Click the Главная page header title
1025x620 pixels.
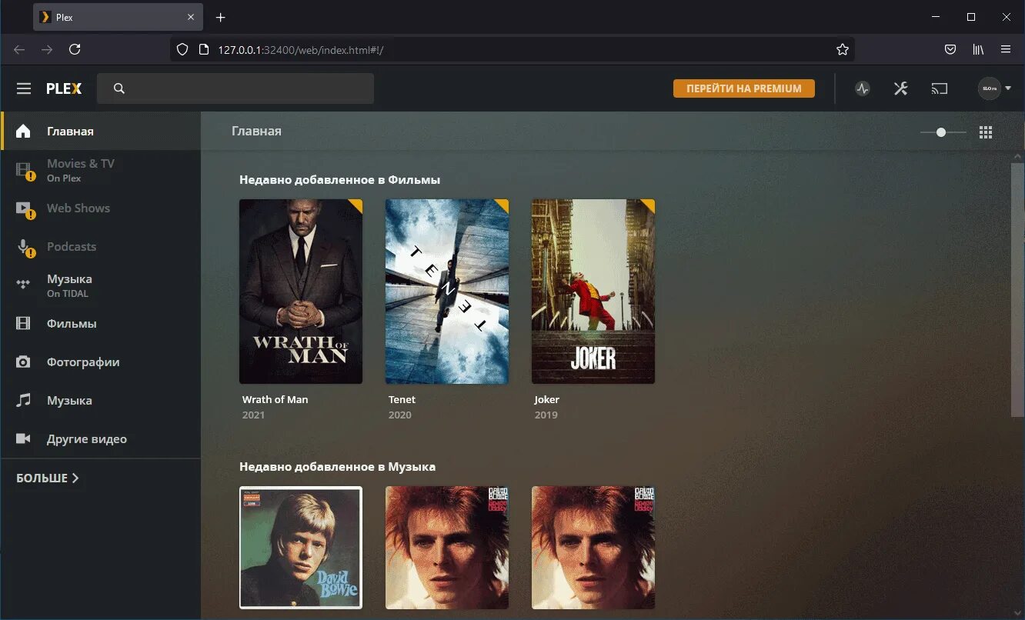(256, 132)
